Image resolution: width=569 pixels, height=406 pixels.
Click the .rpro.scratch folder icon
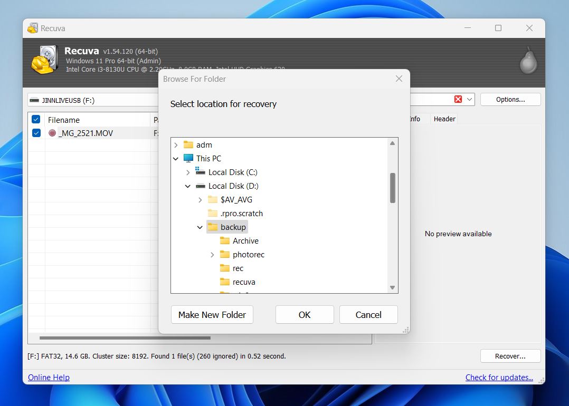(x=212, y=213)
